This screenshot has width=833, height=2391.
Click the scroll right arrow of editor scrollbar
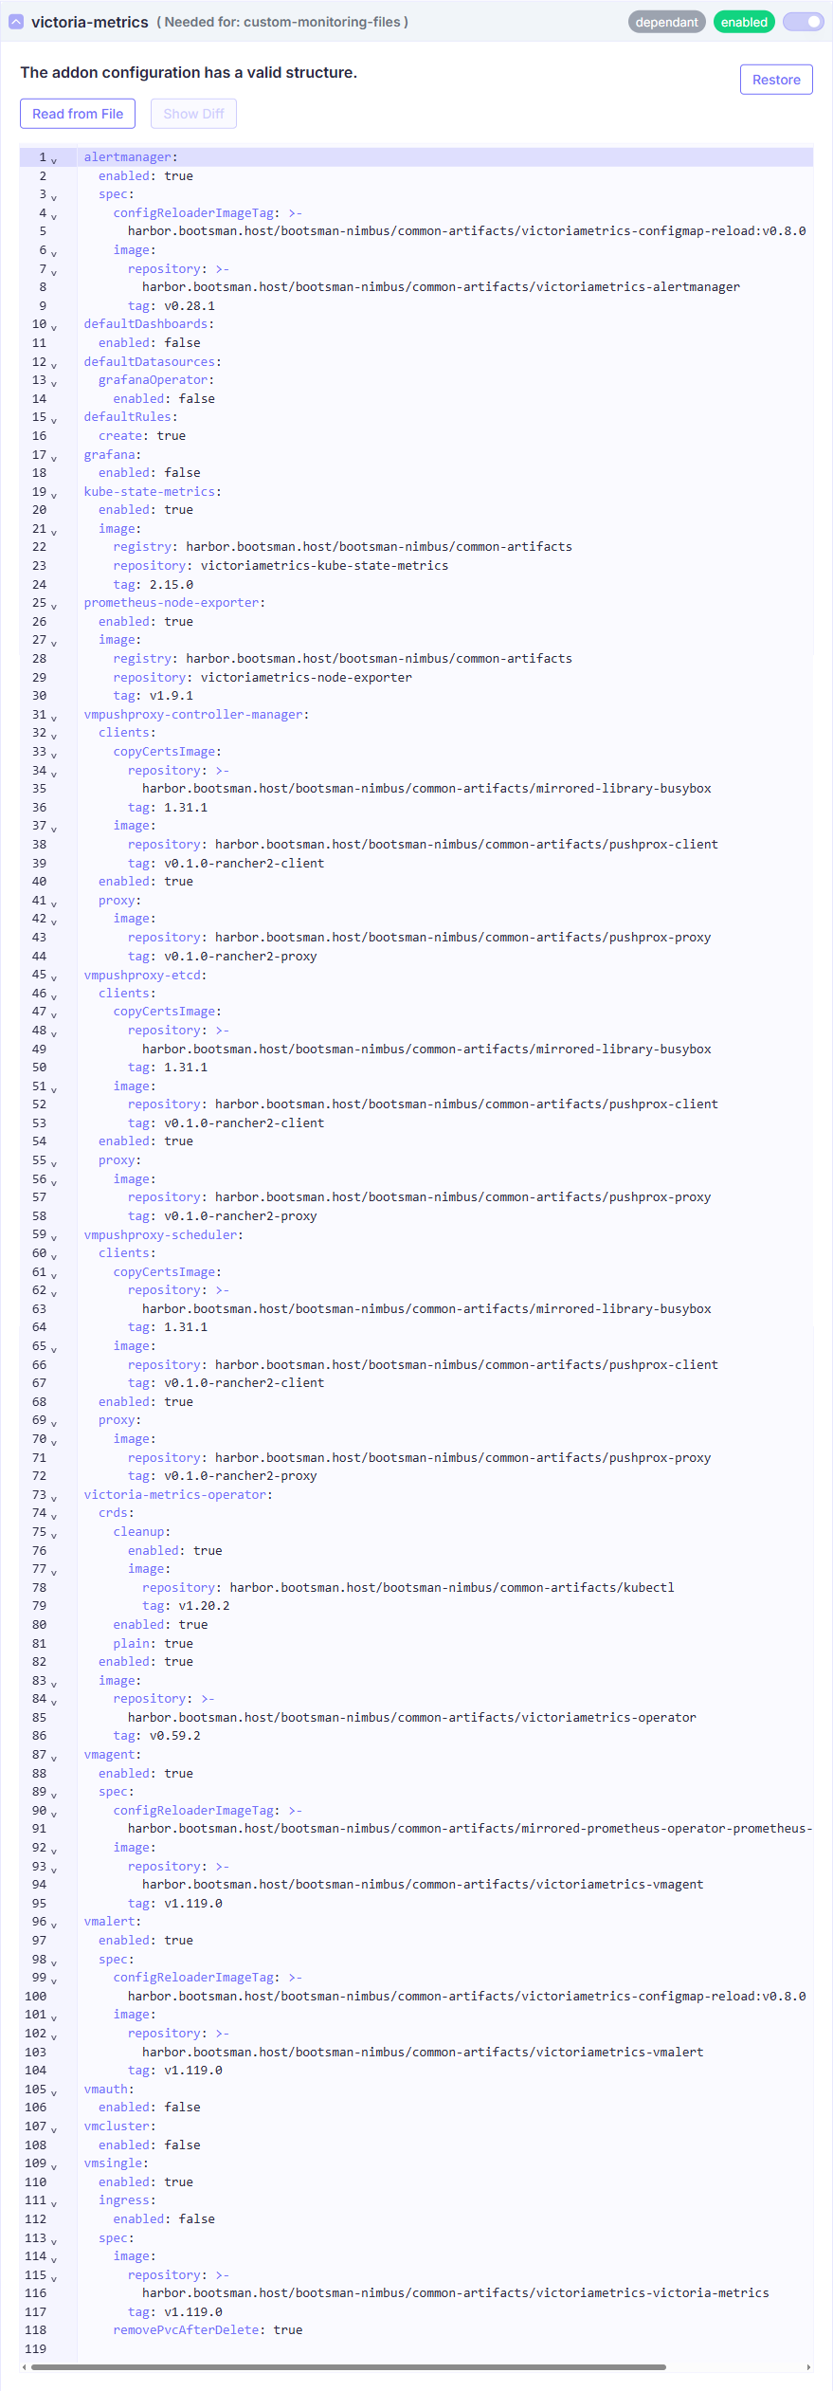(807, 2366)
